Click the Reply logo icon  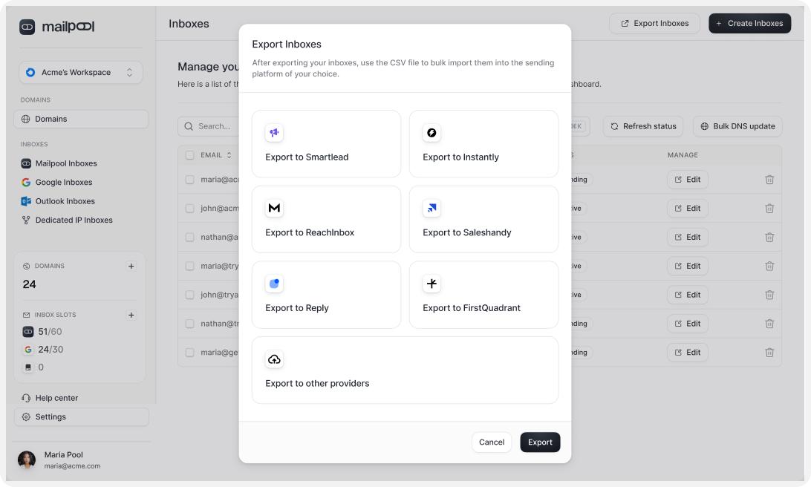coord(274,284)
